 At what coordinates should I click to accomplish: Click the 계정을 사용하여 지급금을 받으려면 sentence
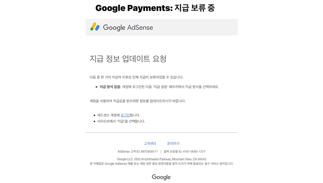tap(137, 101)
